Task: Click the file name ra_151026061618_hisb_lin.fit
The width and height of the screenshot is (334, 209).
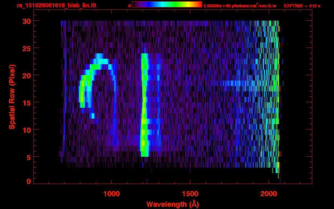Action: (x=56, y=5)
